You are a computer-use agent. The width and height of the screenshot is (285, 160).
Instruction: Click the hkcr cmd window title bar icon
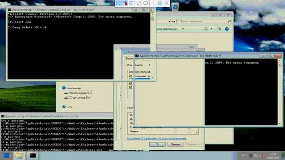click(x=137, y=56)
